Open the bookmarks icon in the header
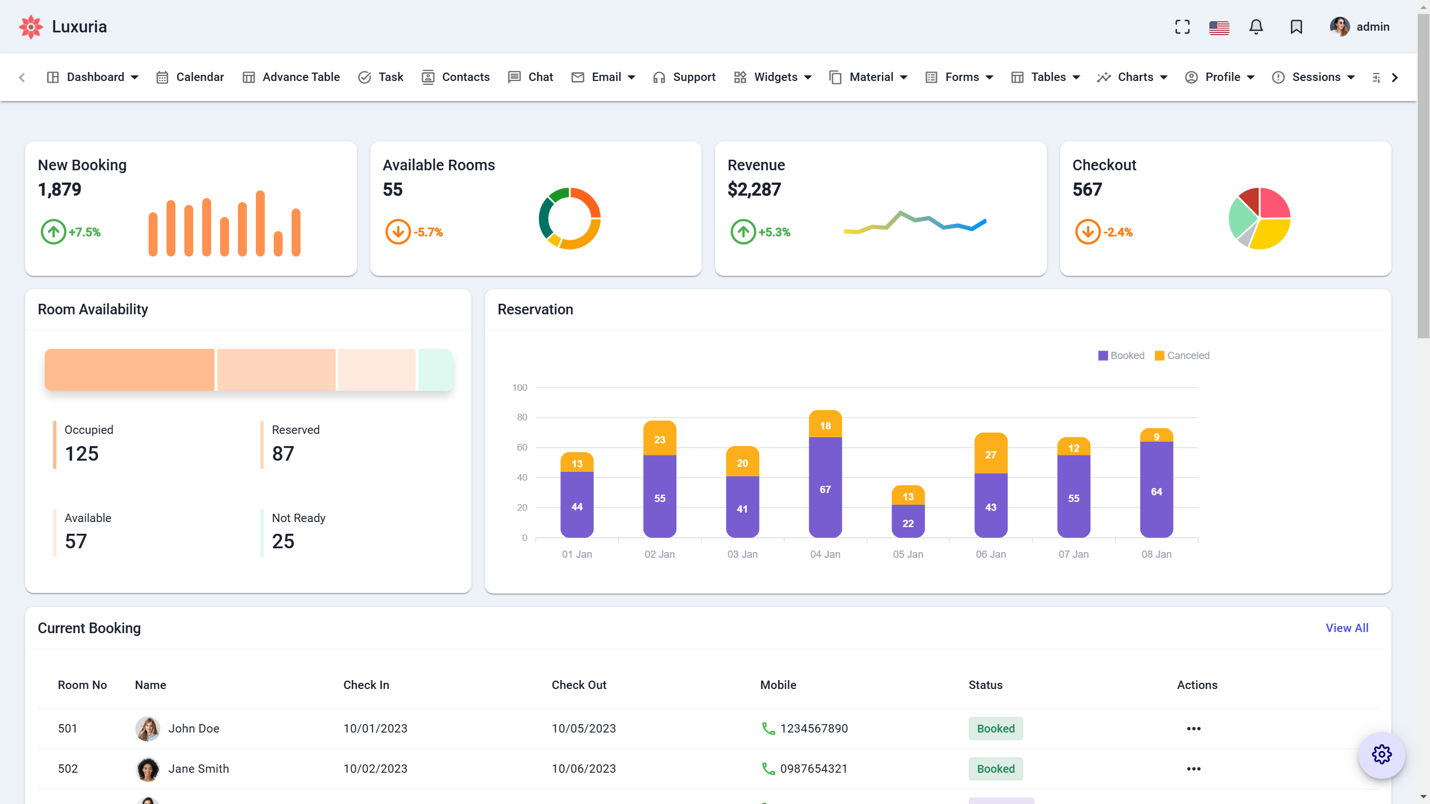Screen dimensions: 1430x804 point(1295,26)
